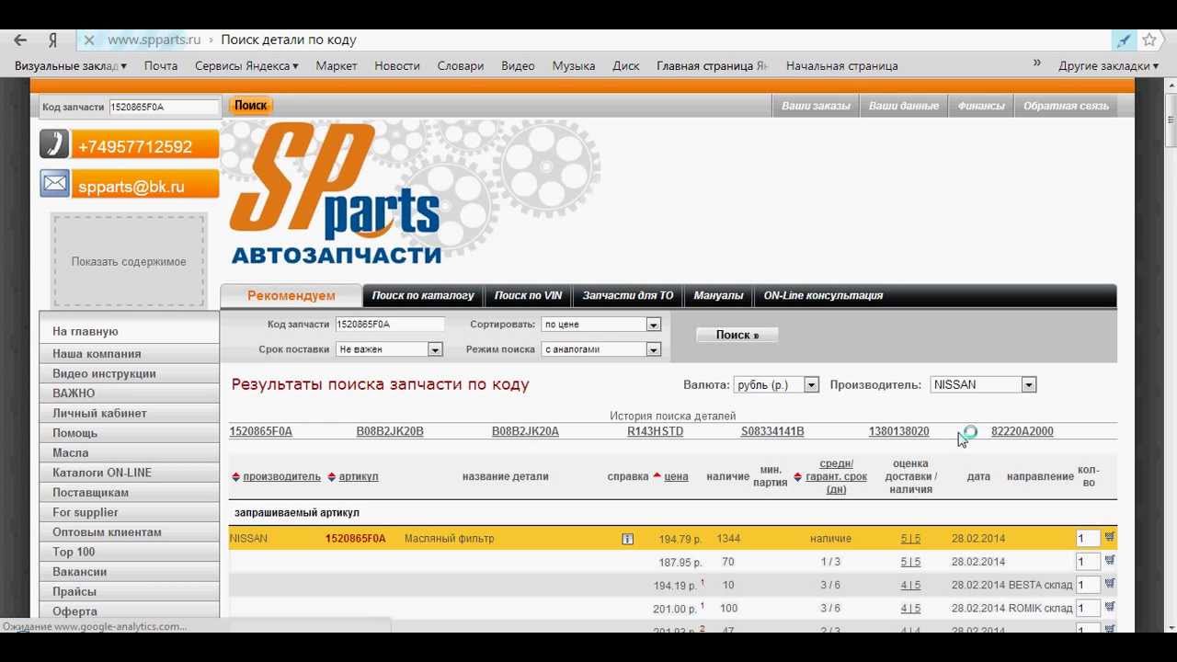Select the article number 1520865F0A in NISSAN row
Viewport: 1177px width, 662px height.
coord(356,539)
